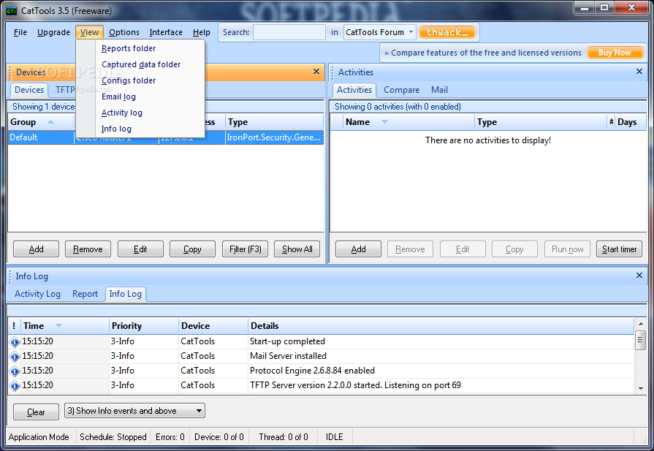Close the open View menu
This screenshot has width=654, height=451.
point(89,33)
